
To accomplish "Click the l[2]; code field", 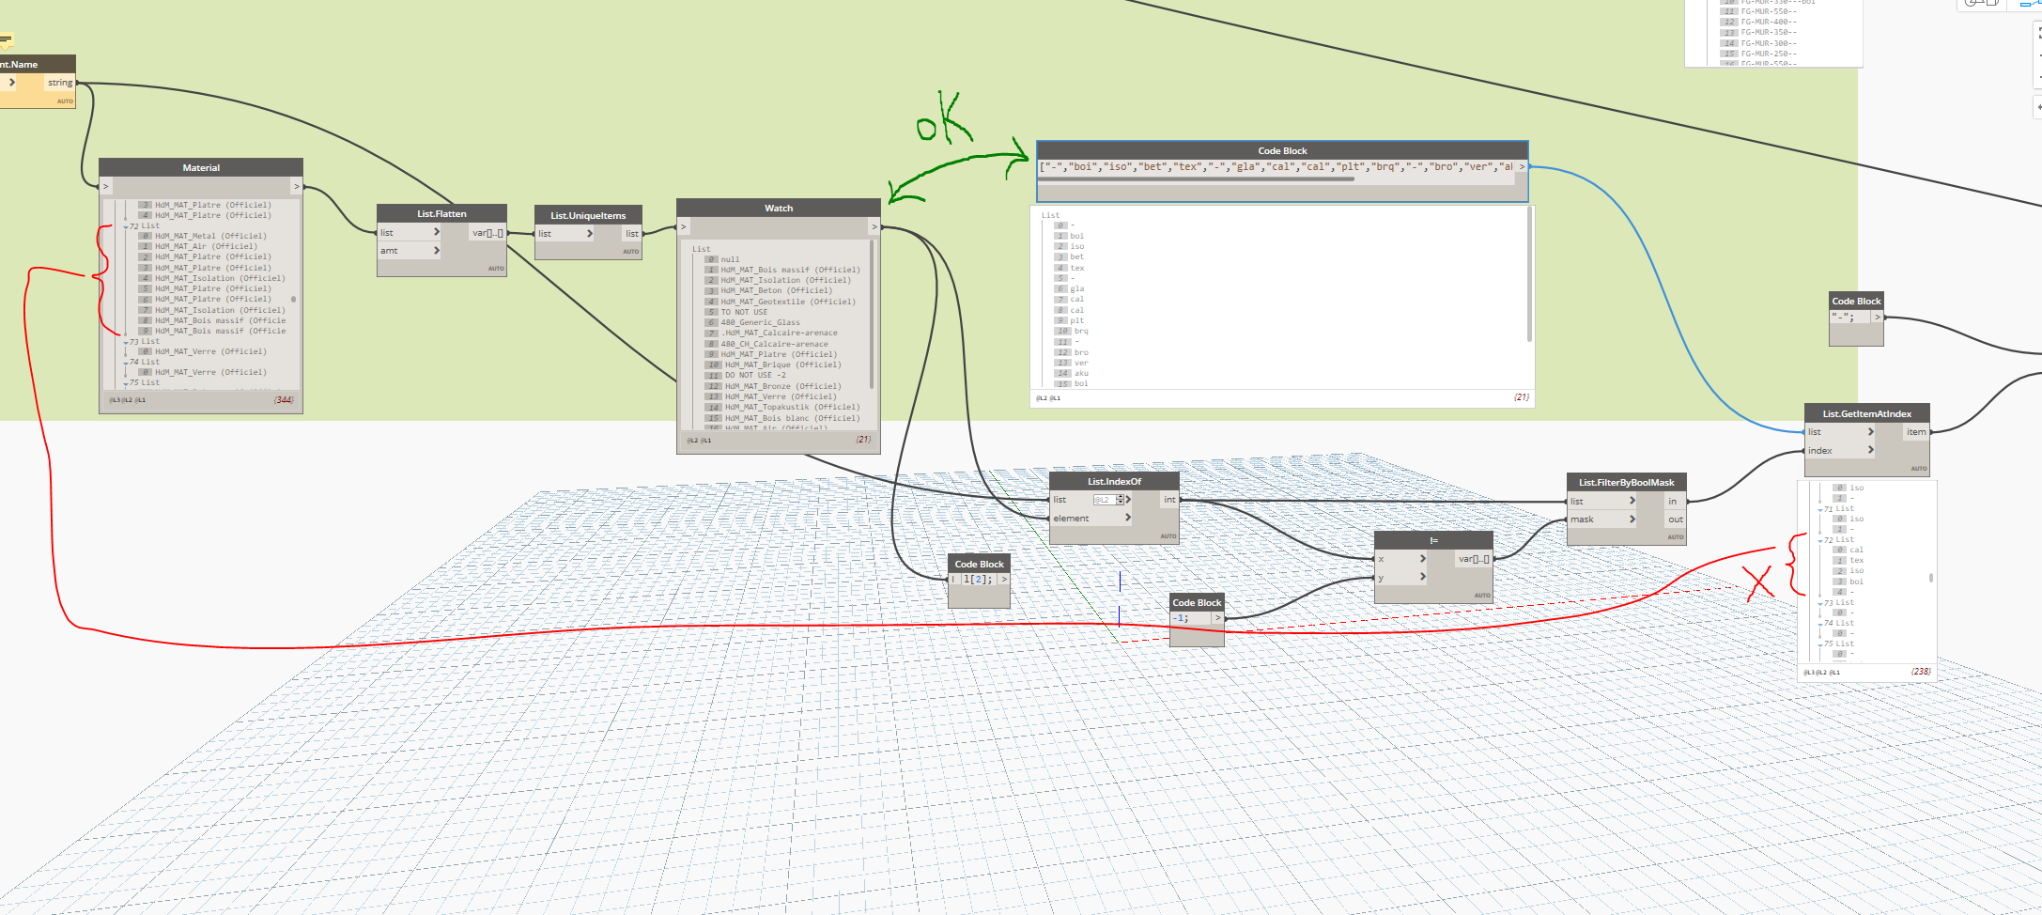I will coord(978,579).
